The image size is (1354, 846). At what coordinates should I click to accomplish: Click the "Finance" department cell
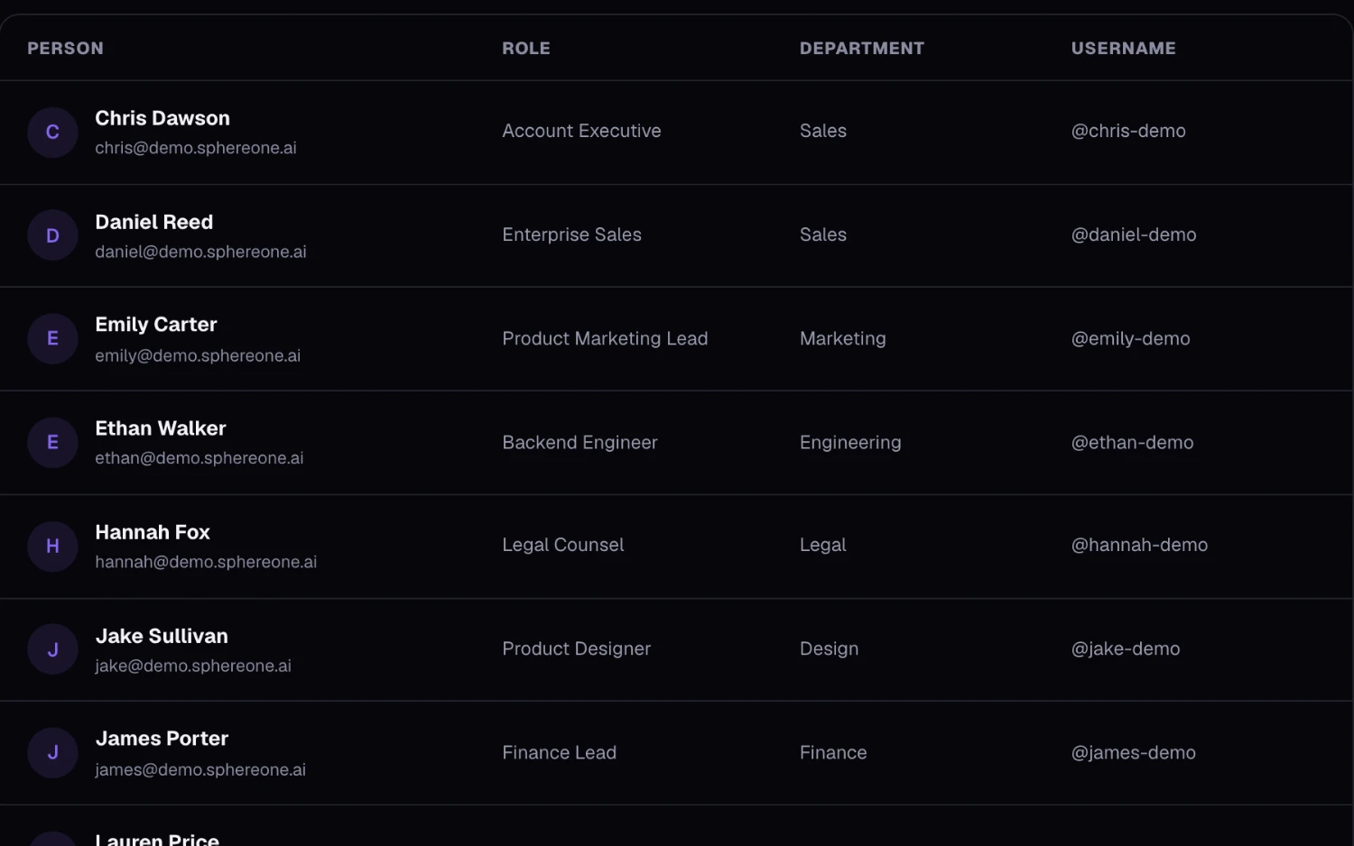tap(833, 752)
